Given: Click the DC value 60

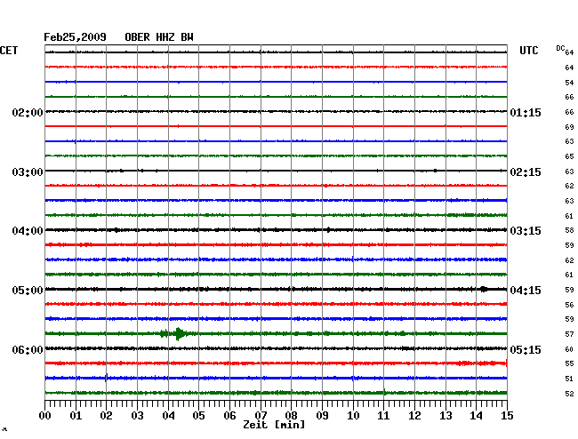Looking at the screenshot, I should pyautogui.click(x=569, y=349).
